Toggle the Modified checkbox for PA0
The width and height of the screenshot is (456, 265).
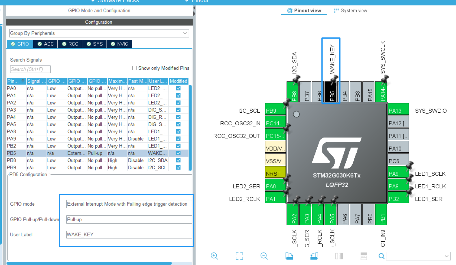178,88
